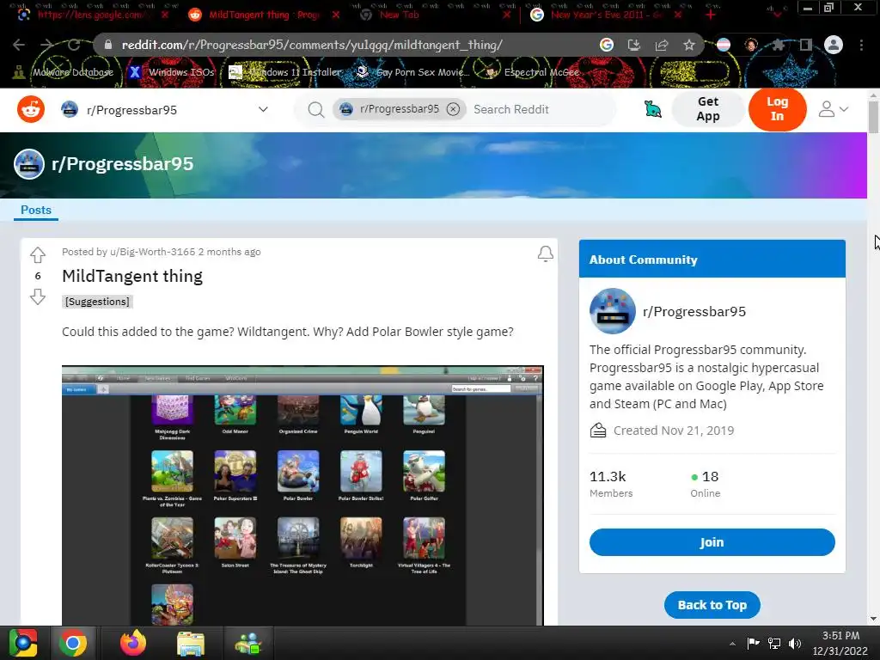The height and width of the screenshot is (660, 880).
Task: Open the Malware Database bookmark
Action: coord(64,72)
